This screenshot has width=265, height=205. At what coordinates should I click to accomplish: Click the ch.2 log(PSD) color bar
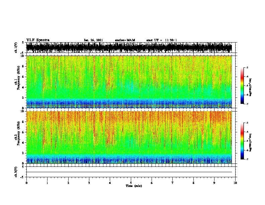click(x=242, y=141)
